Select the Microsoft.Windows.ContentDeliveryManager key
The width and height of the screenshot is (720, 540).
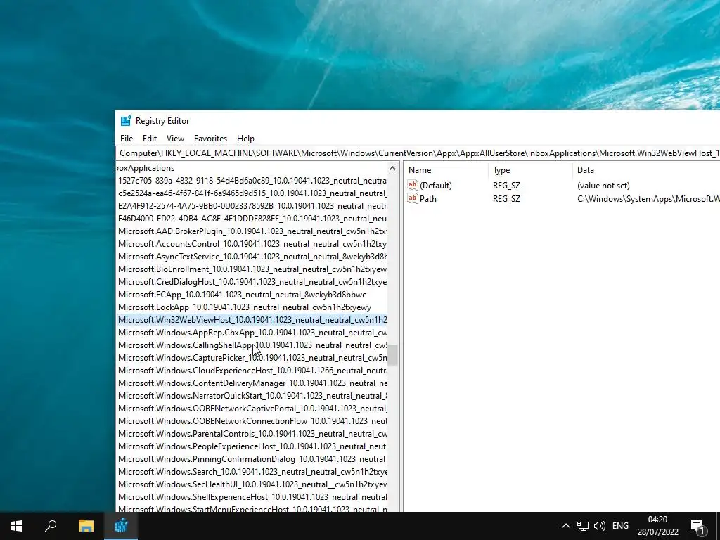tap(252, 383)
